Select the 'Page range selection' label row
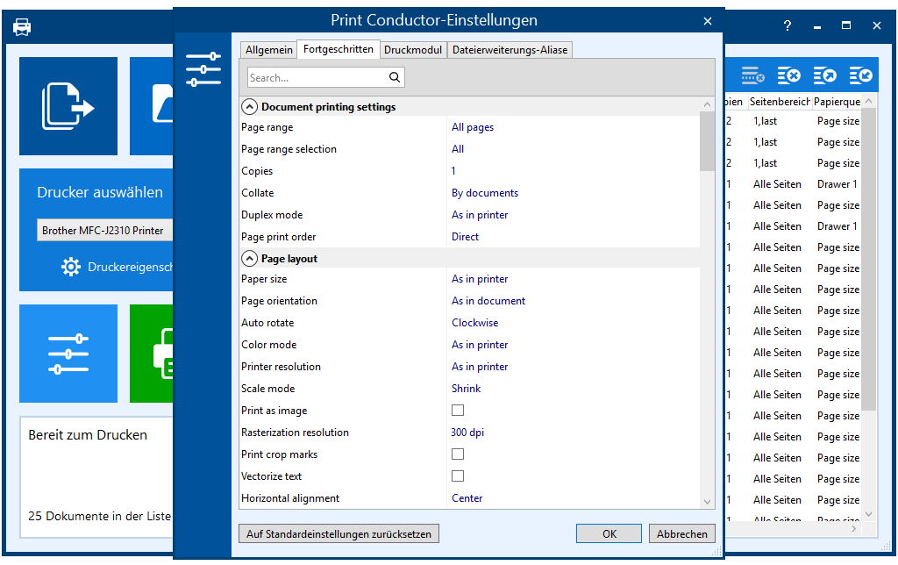 (x=289, y=149)
